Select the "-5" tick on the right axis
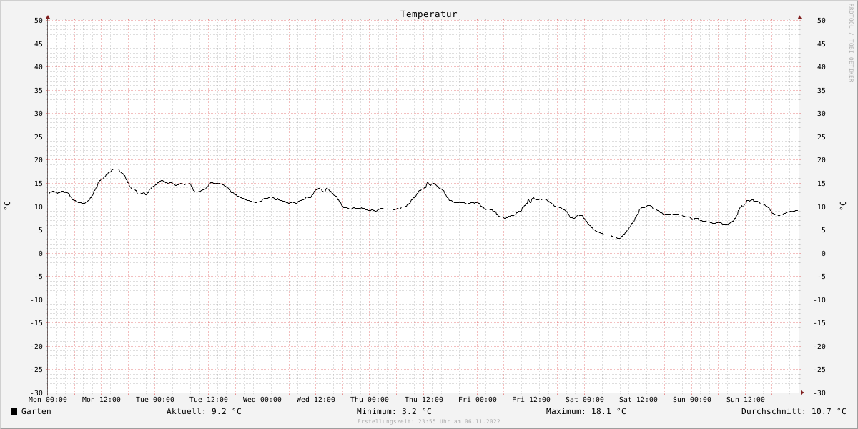Screen dimensions: 858x429 pos(822,277)
